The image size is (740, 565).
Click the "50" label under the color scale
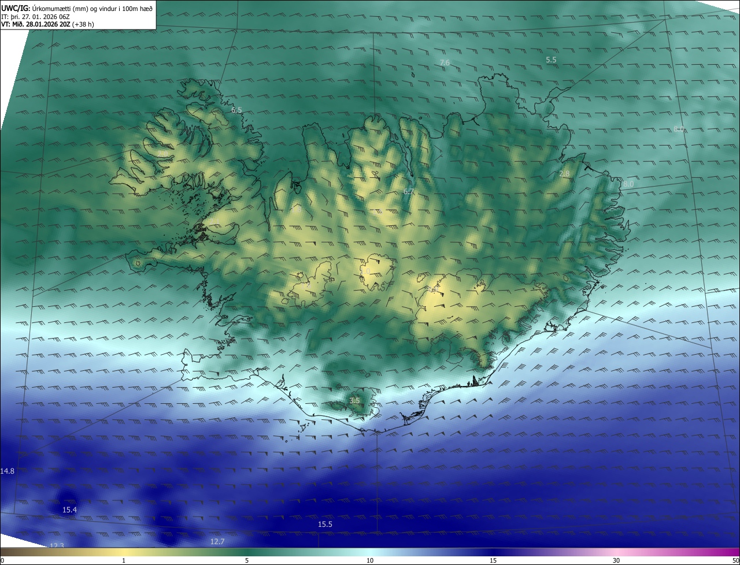pos(735,560)
